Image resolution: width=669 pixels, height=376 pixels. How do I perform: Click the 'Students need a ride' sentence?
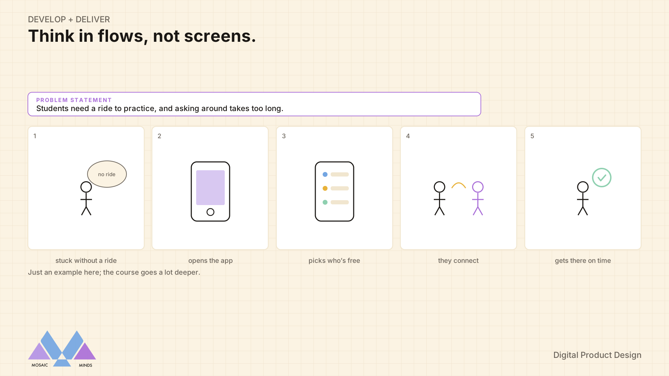click(160, 109)
